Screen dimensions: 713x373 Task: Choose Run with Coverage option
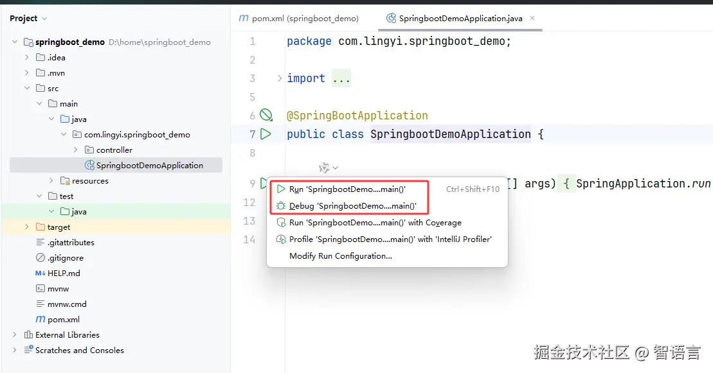pyautogui.click(x=375, y=223)
